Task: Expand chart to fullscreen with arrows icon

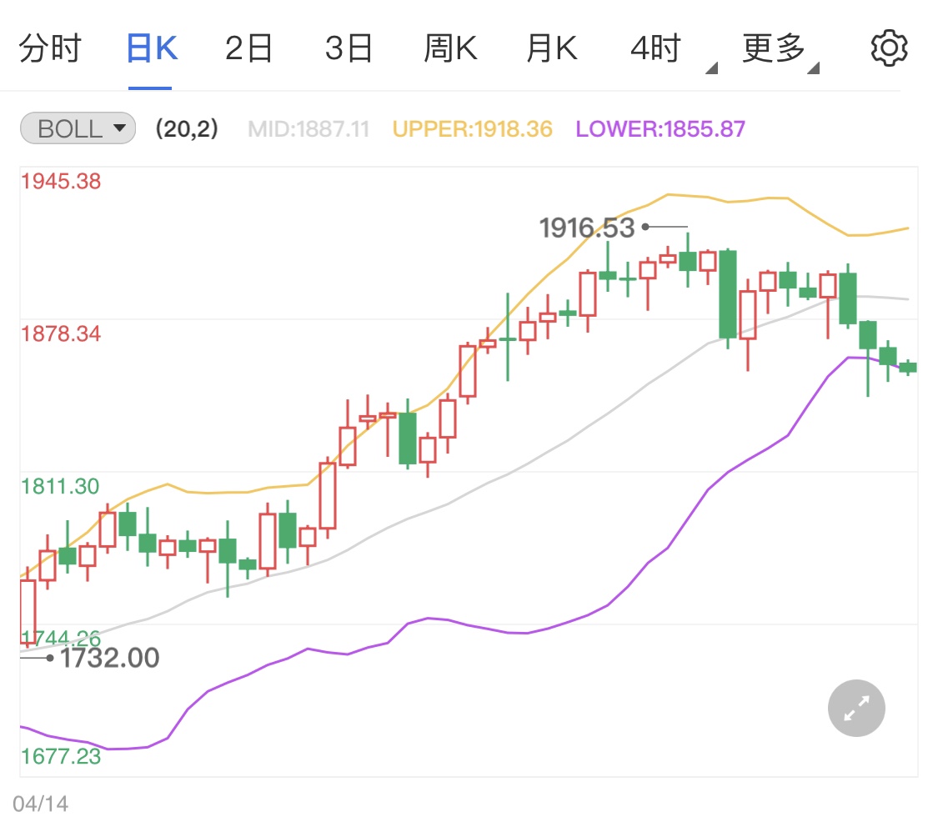Action: click(856, 708)
